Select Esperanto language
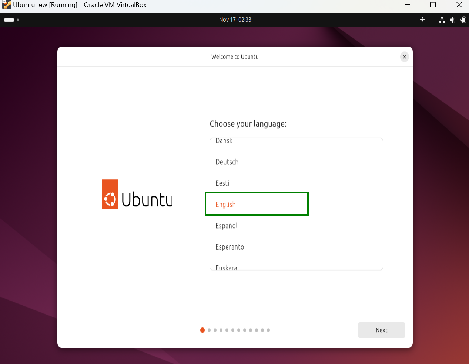Image resolution: width=469 pixels, height=364 pixels. (296, 247)
